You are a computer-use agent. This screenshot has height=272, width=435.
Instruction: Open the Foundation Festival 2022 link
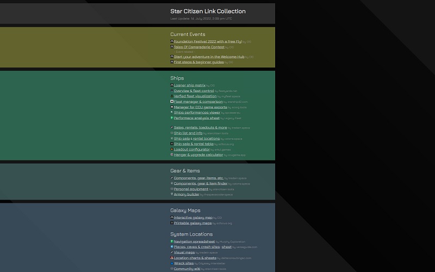click(x=207, y=41)
